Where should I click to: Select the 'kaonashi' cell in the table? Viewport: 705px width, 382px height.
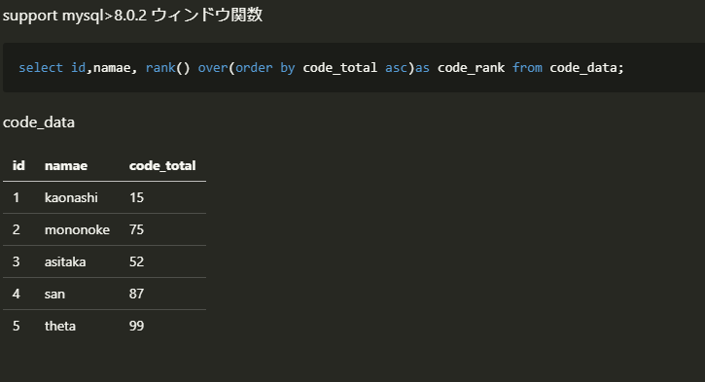(x=71, y=197)
